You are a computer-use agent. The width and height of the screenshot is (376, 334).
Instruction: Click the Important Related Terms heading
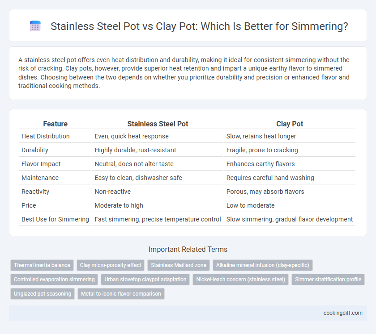click(188, 249)
